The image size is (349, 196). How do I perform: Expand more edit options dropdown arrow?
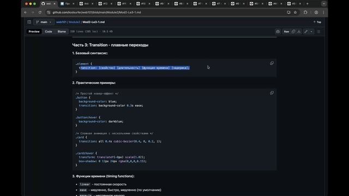pyautogui.click(x=311, y=32)
